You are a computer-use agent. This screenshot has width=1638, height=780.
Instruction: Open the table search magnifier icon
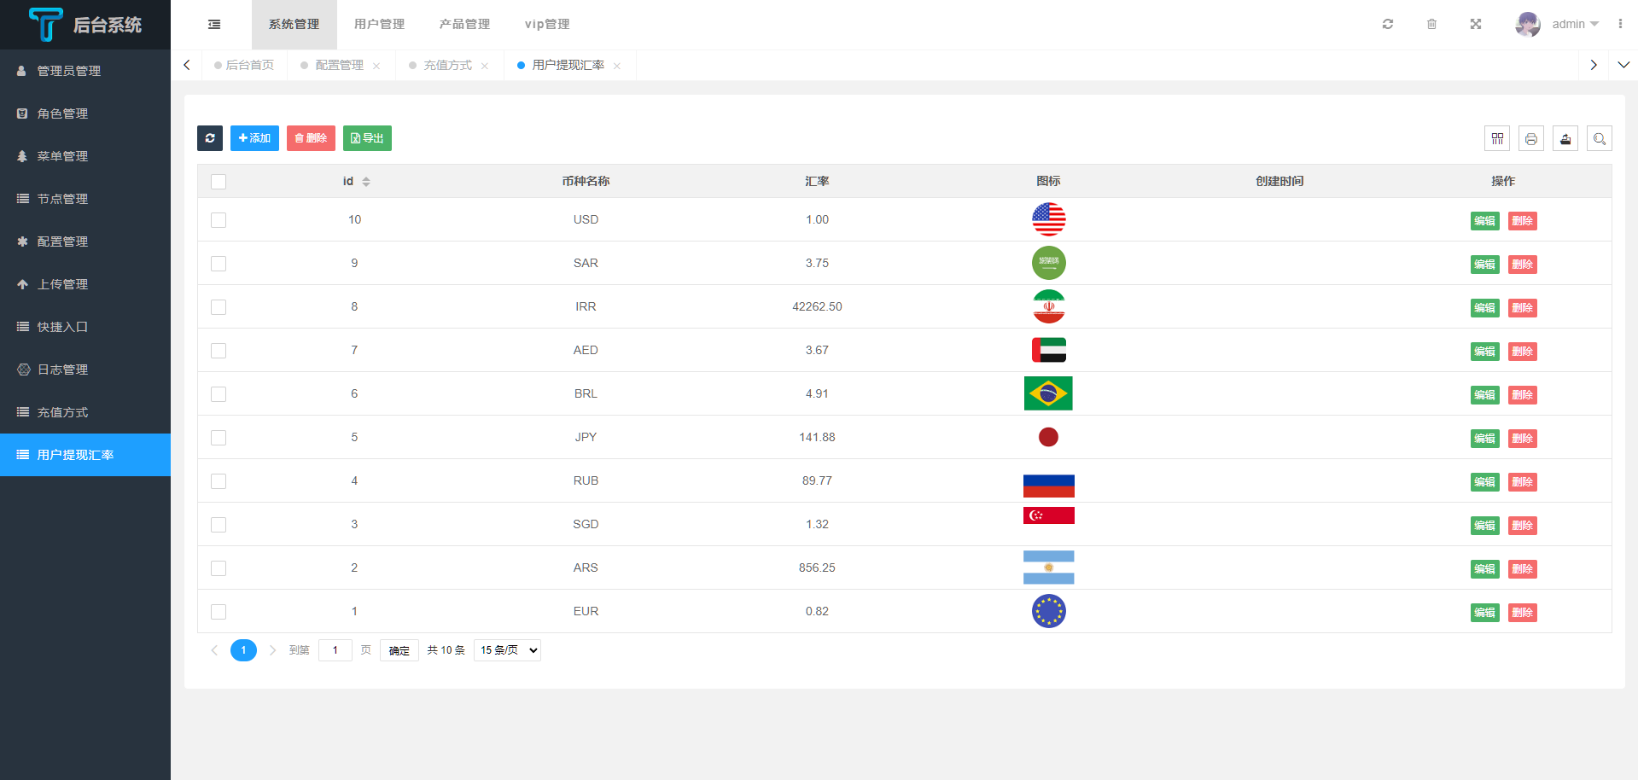1600,138
